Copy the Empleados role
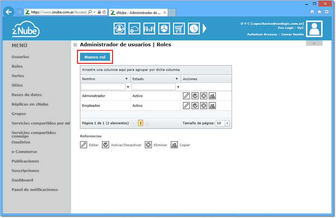The width and height of the screenshot is (336, 218). point(212,106)
